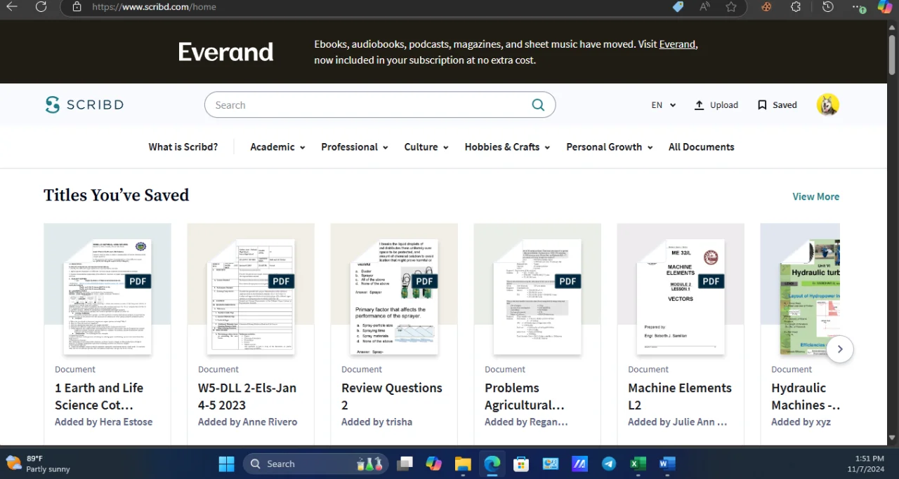Open Hydraulic Machines title link
Viewport: 899px width, 479px height.
pyautogui.click(x=806, y=396)
